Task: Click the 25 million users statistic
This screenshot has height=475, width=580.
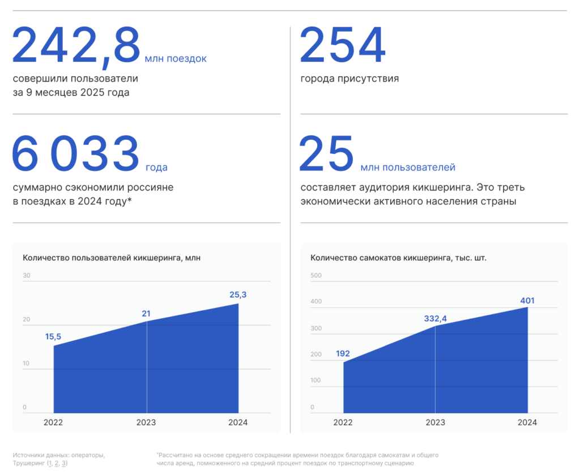Action: coord(326,154)
